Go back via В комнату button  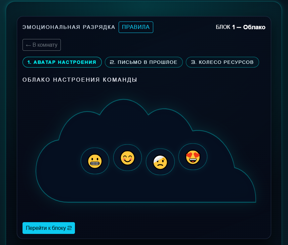(42, 45)
